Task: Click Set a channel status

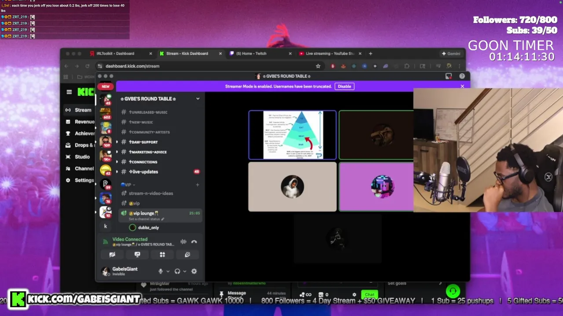Action: 146,219
